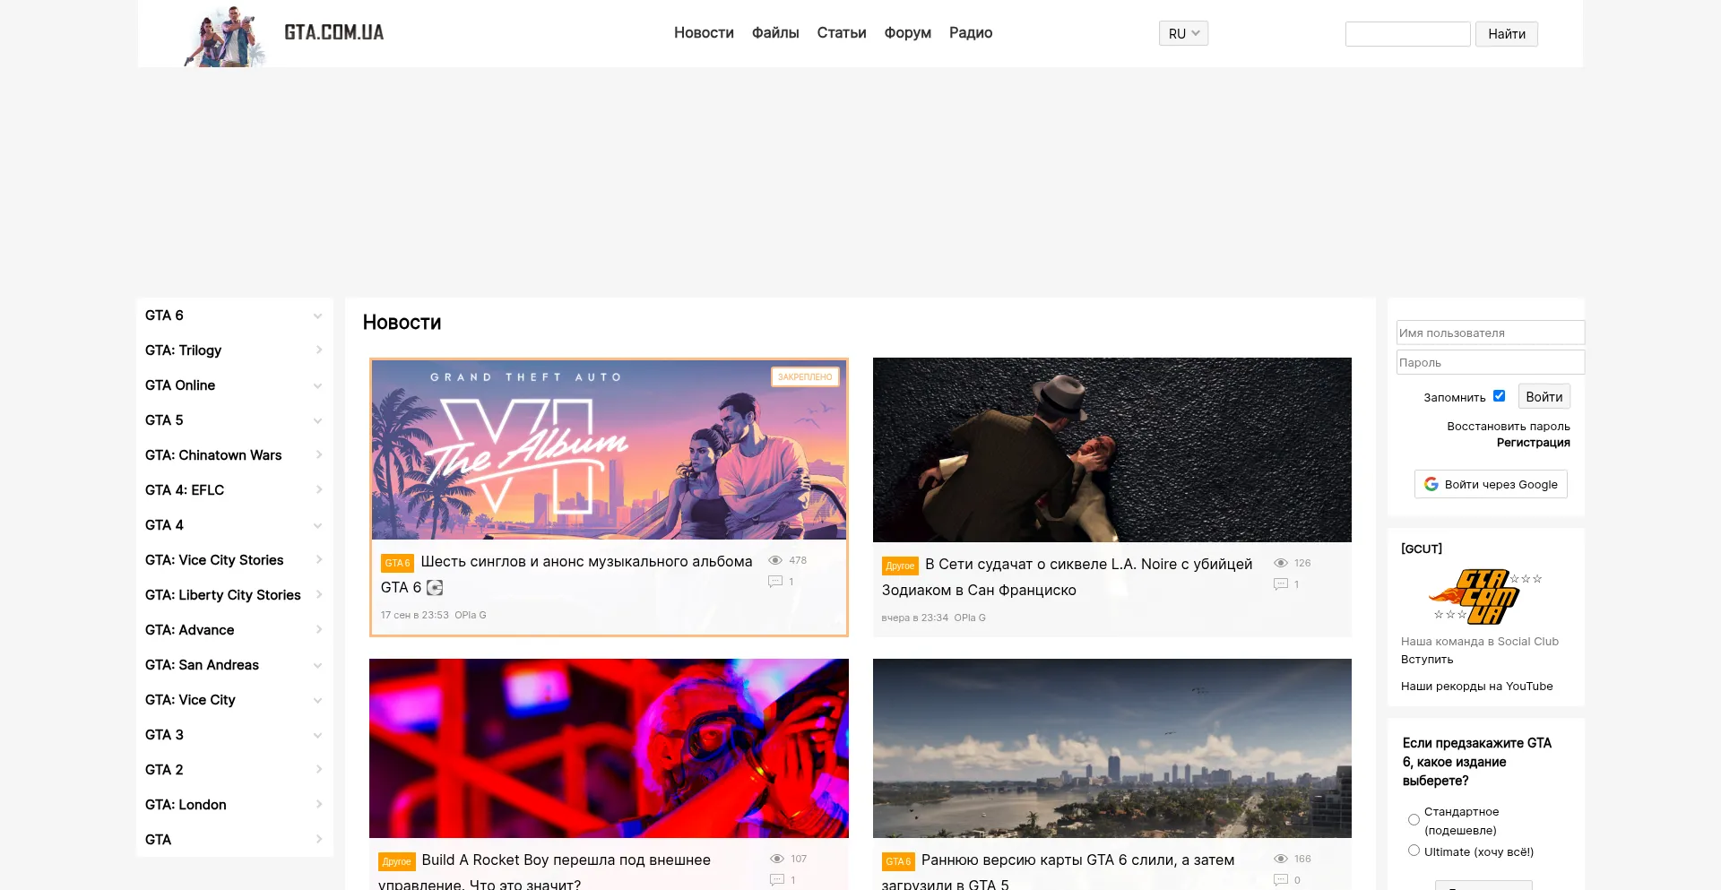Viewport: 1721px width, 890px height.
Task: Expand the GTA 3 sidebar section
Action: tap(317, 735)
